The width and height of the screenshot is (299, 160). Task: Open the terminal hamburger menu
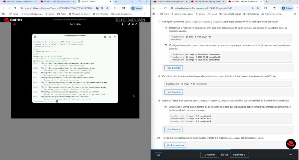point(110,37)
